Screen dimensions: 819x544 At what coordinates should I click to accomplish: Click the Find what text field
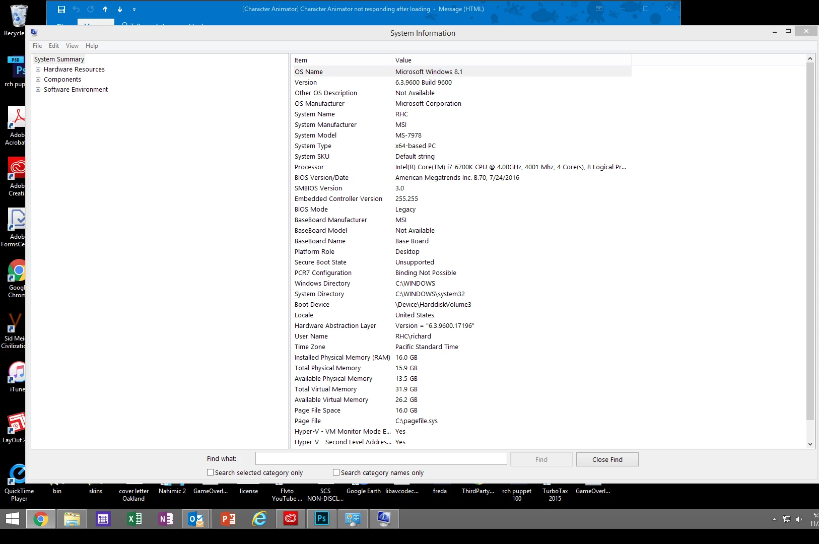pyautogui.click(x=381, y=458)
